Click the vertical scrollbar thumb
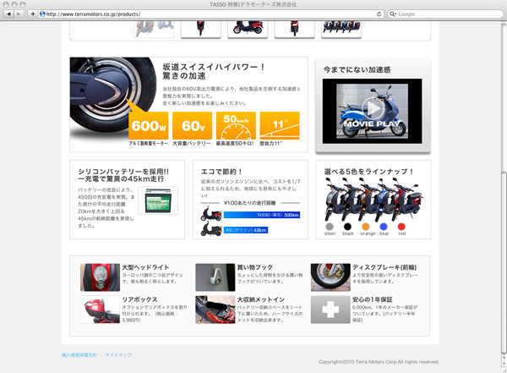 (x=504, y=262)
